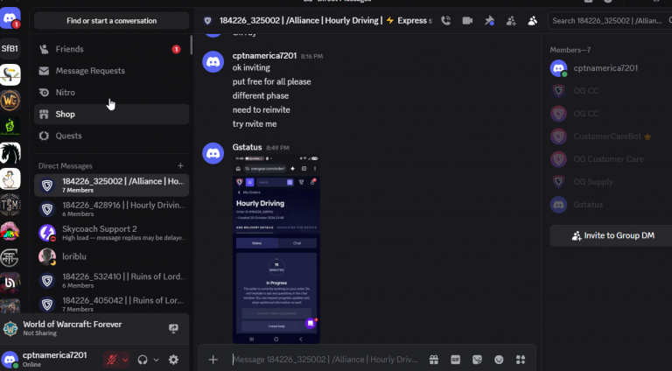Toggle member list visibility
Image resolution: width=672 pixels, height=371 pixels.
click(532, 21)
